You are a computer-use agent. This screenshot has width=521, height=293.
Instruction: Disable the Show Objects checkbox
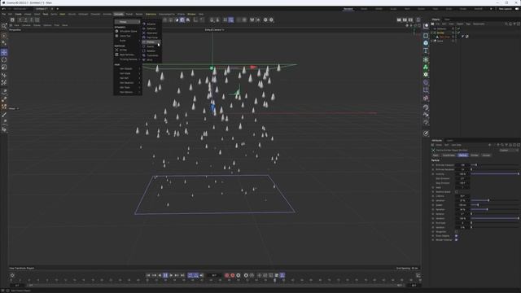coord(456,235)
